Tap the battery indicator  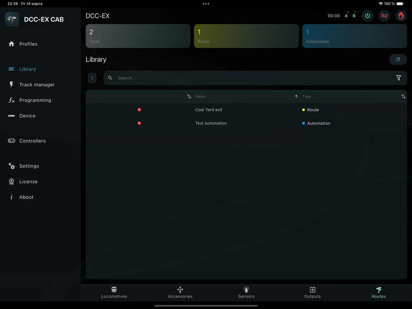pyautogui.click(x=400, y=4)
